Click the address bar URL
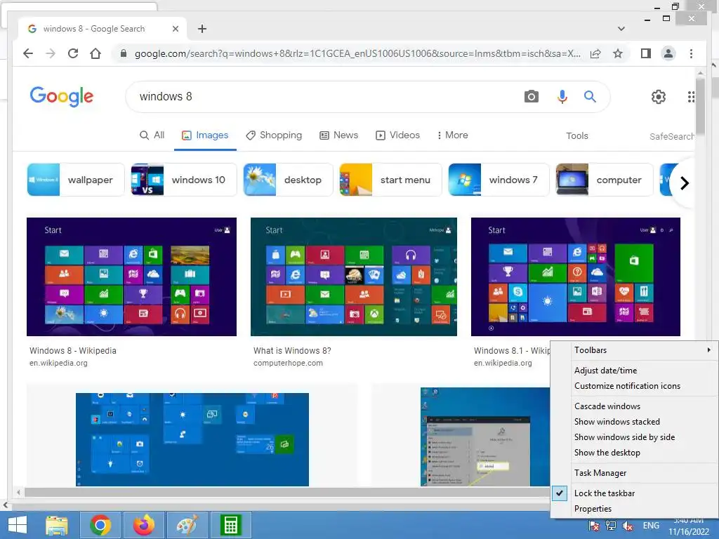 357,53
